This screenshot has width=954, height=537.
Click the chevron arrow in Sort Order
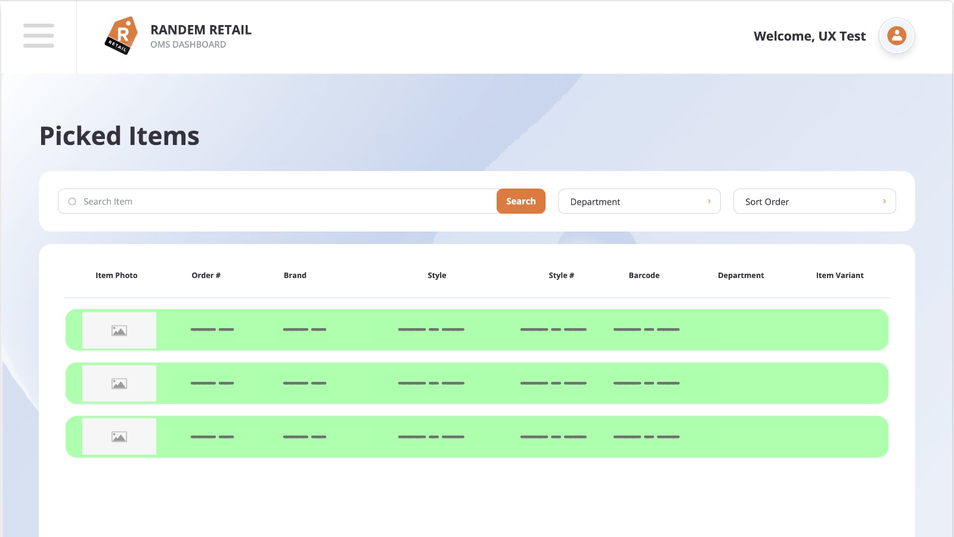click(x=884, y=202)
